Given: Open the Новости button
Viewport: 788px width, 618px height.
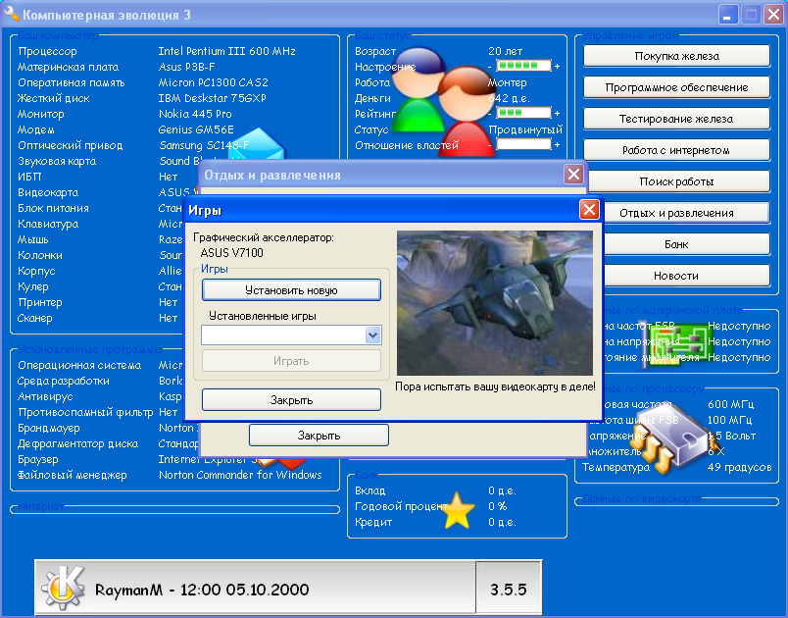Looking at the screenshot, I should coord(686,276).
